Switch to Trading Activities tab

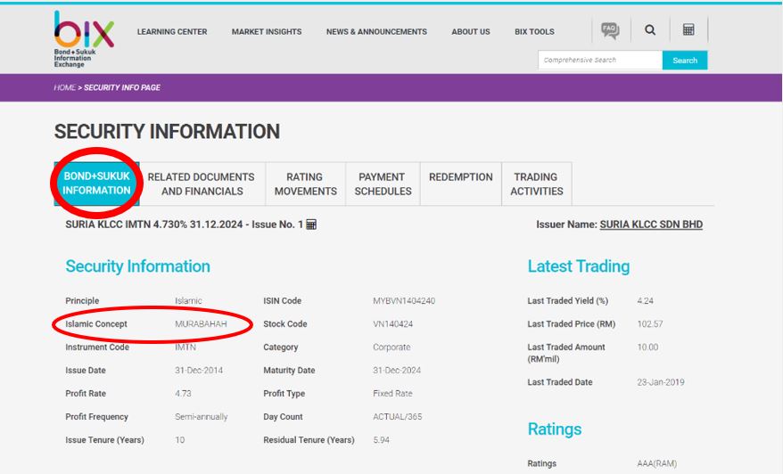[x=537, y=184]
